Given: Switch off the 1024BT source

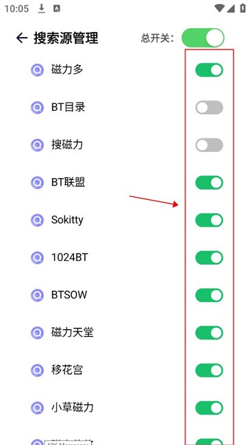Looking at the screenshot, I should 209,257.
